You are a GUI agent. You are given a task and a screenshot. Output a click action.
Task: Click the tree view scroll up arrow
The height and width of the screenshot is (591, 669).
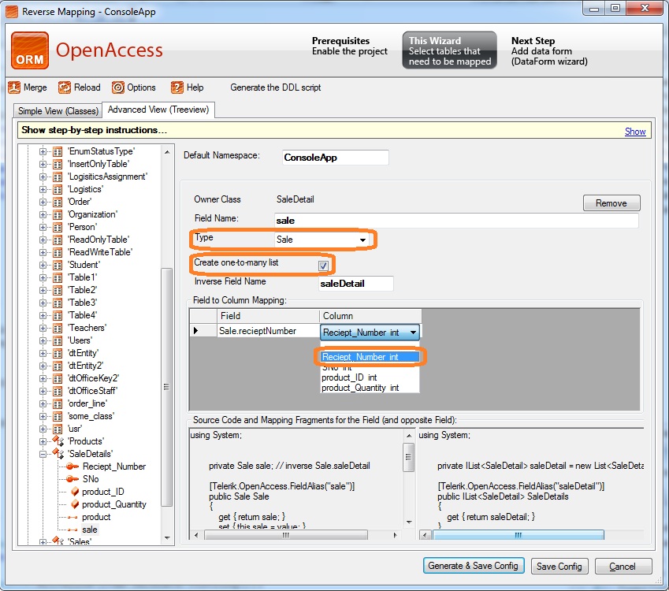point(167,152)
